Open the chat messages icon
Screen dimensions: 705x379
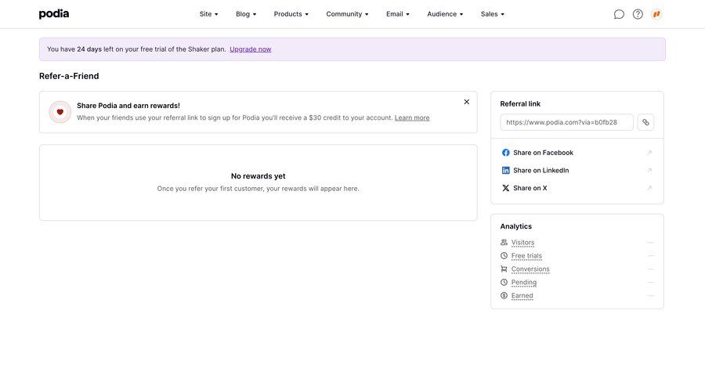[619, 14]
